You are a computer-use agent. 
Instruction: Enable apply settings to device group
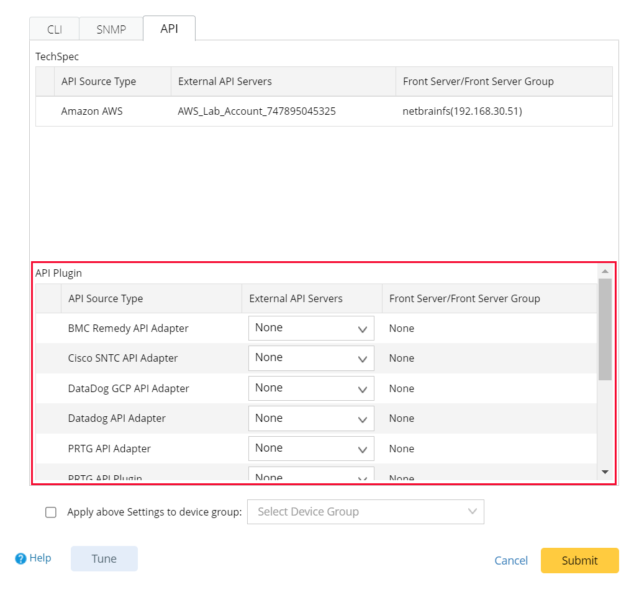click(50, 511)
